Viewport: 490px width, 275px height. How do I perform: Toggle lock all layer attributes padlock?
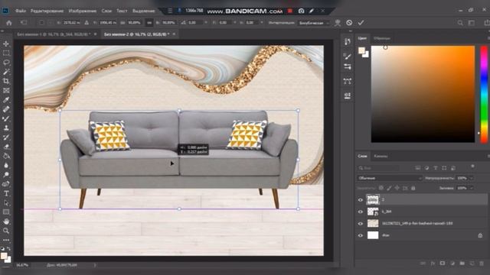pyautogui.click(x=413, y=188)
